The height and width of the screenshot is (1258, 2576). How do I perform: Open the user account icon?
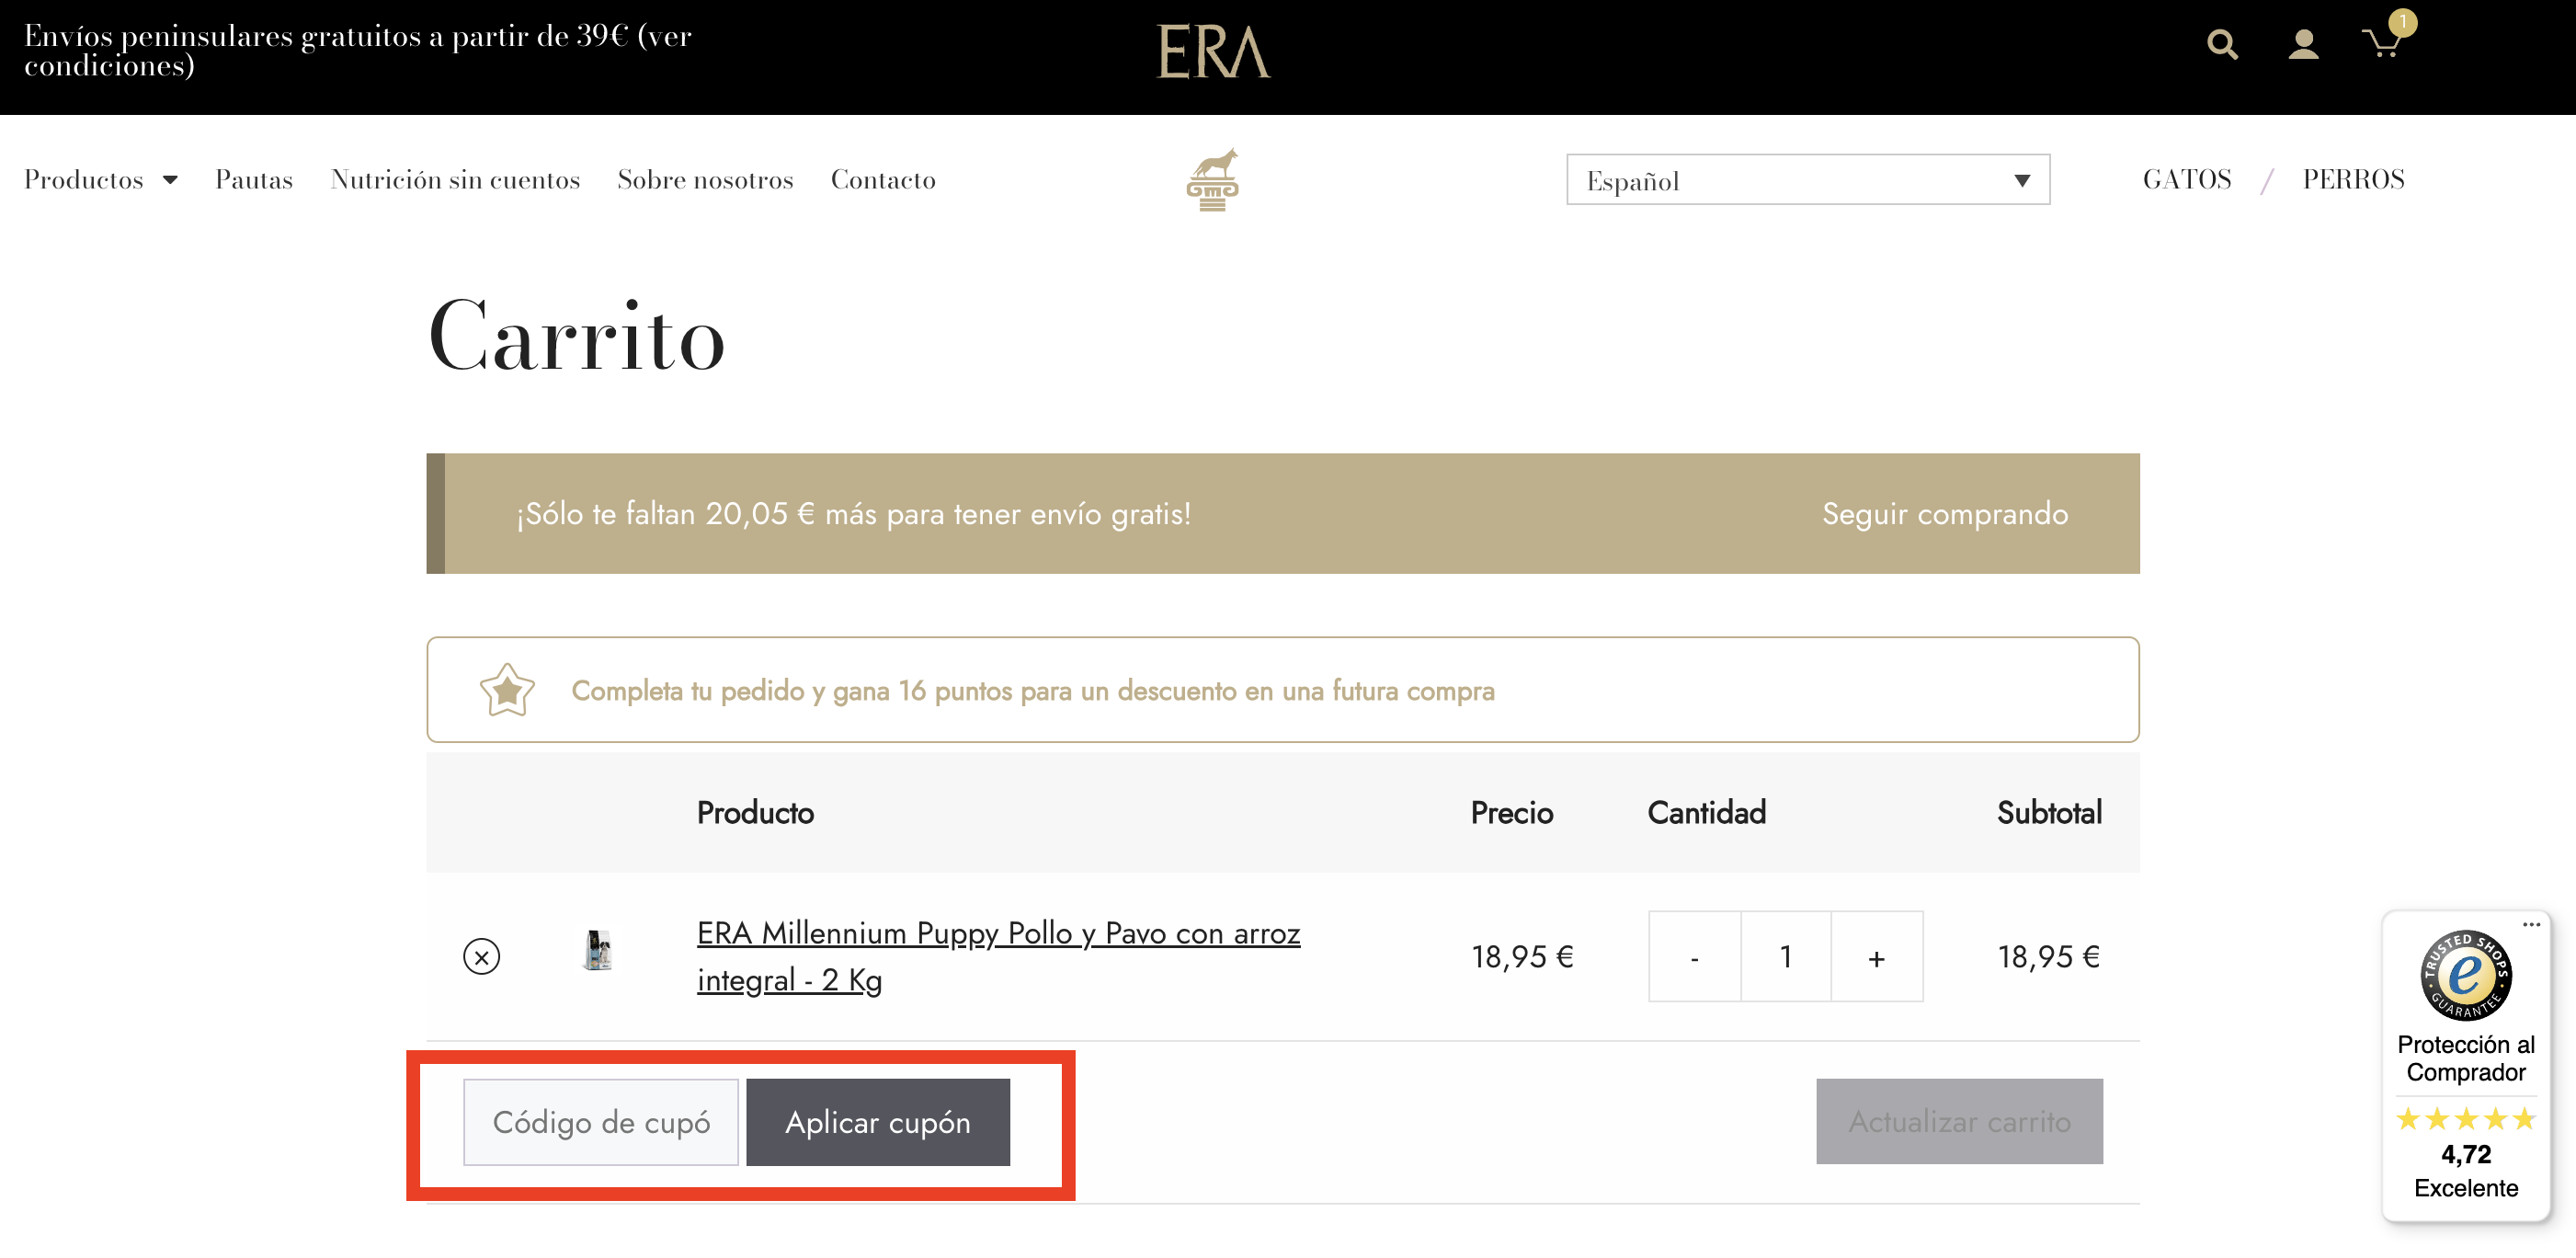pyautogui.click(x=2303, y=45)
